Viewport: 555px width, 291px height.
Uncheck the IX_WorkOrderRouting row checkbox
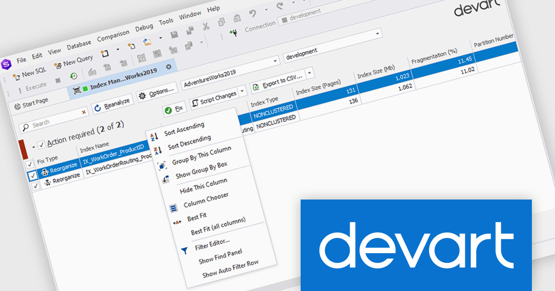(x=36, y=187)
